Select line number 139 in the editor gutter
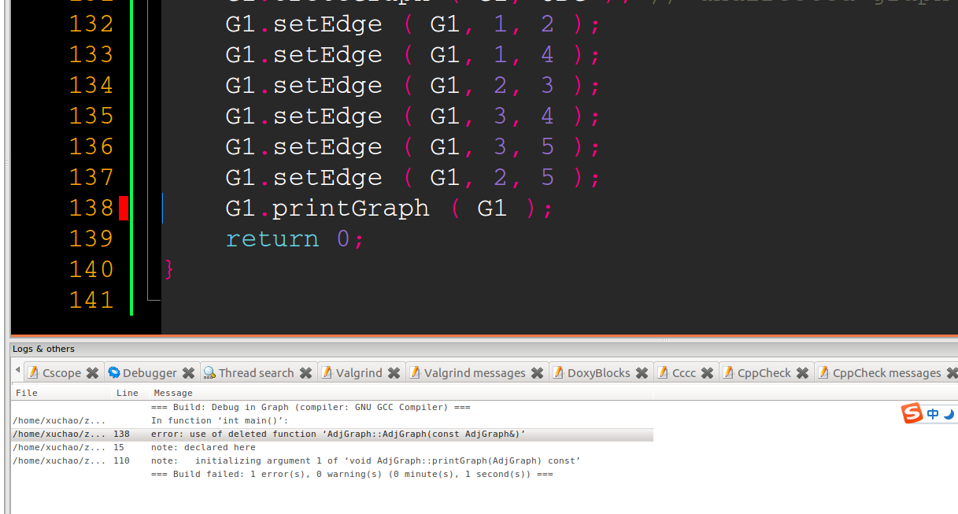The width and height of the screenshot is (958, 514). coord(91,238)
